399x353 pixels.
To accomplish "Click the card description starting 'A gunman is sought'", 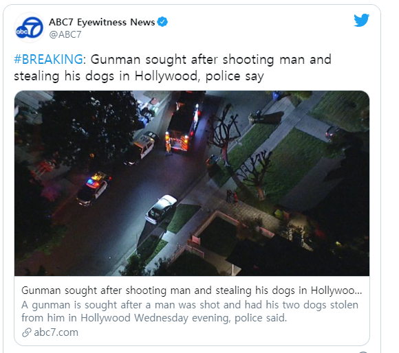I will (x=190, y=305).
